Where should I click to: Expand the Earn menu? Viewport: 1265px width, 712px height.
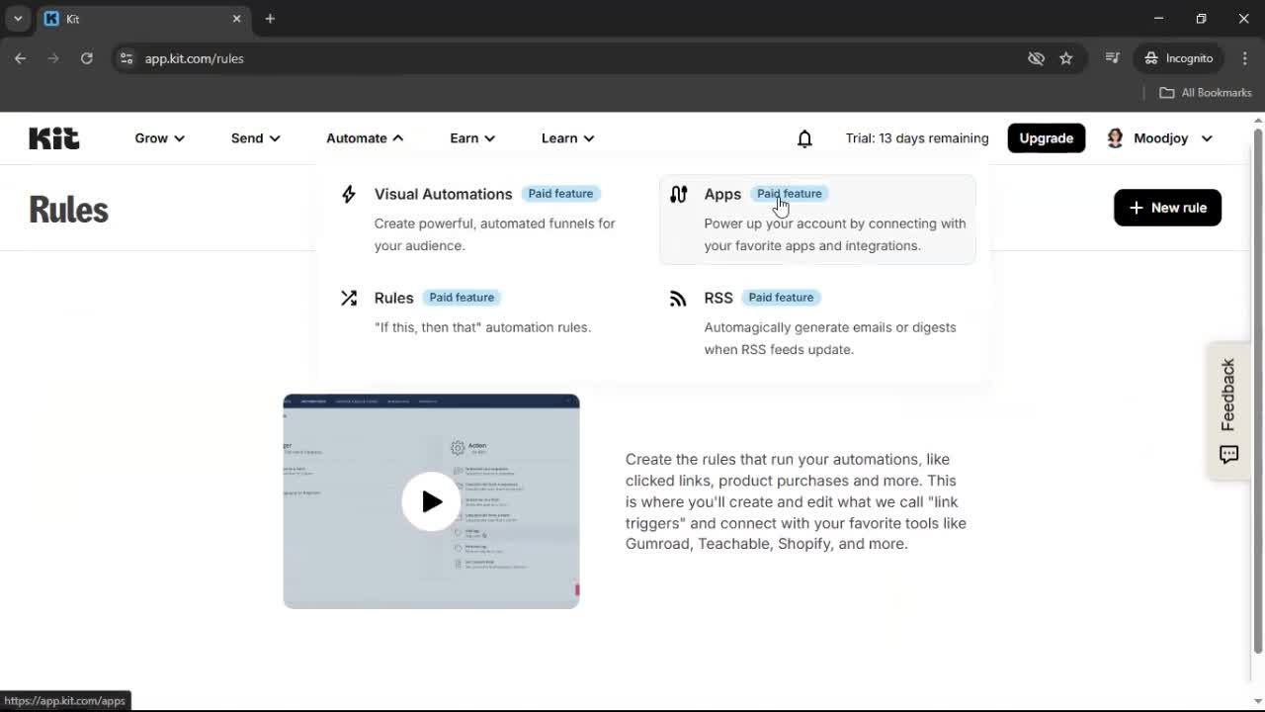click(x=471, y=138)
